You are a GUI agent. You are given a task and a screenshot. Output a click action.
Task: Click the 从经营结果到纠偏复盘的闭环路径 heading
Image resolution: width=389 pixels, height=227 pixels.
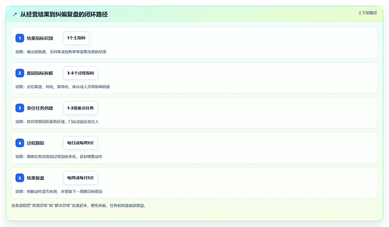64,14
